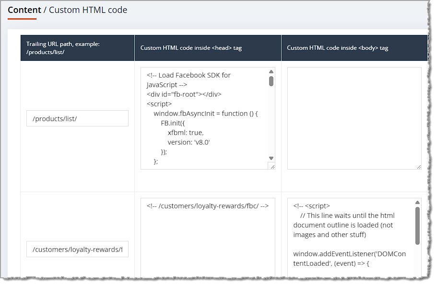Click the '<!-- <script>' line in body code
Screen dimensions: 436x285
(311, 206)
